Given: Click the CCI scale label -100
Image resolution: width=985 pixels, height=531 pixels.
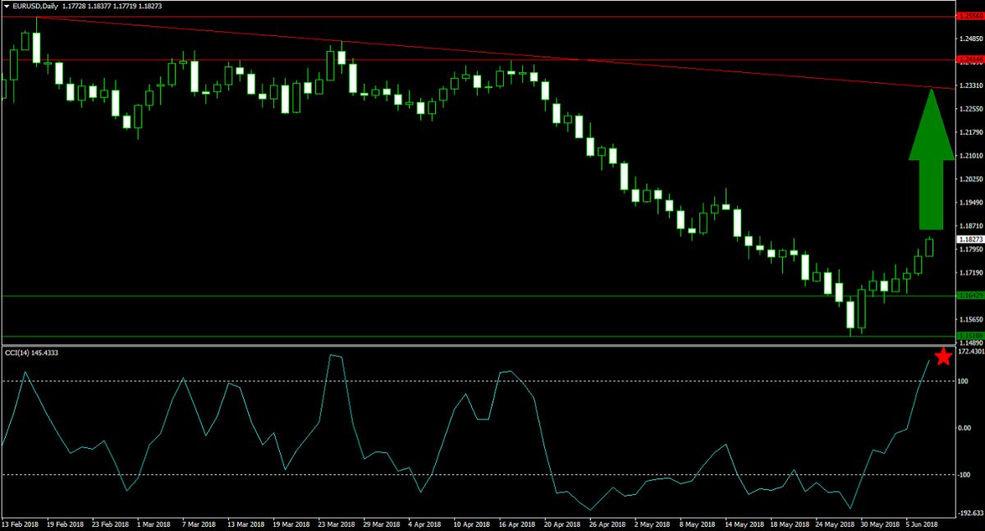Looking at the screenshot, I should (964, 475).
